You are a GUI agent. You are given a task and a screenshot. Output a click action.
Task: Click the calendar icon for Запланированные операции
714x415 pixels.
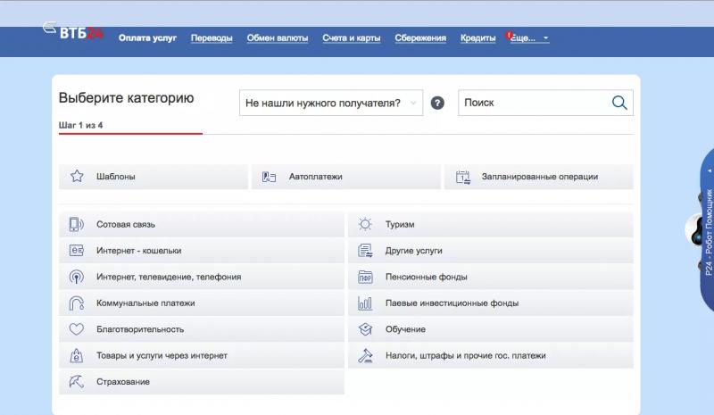[x=462, y=177]
